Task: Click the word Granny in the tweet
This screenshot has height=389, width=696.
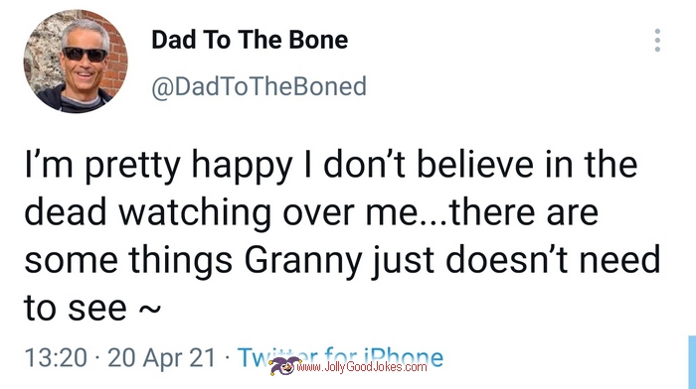Action: pos(303,261)
